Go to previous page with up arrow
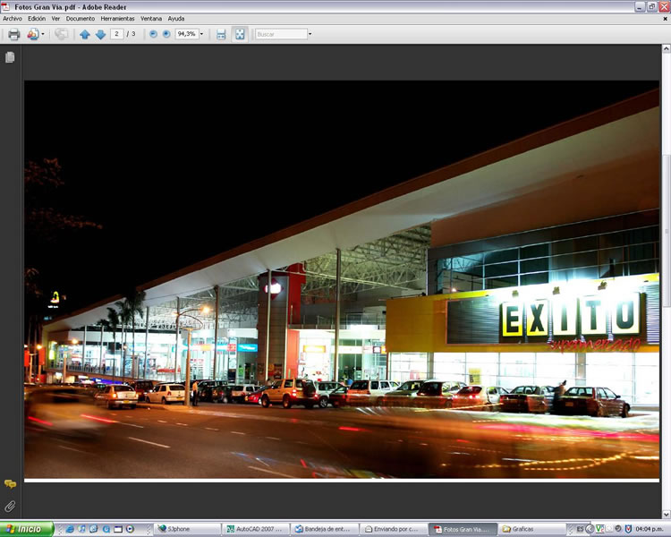This screenshot has width=671, height=537. [85, 34]
